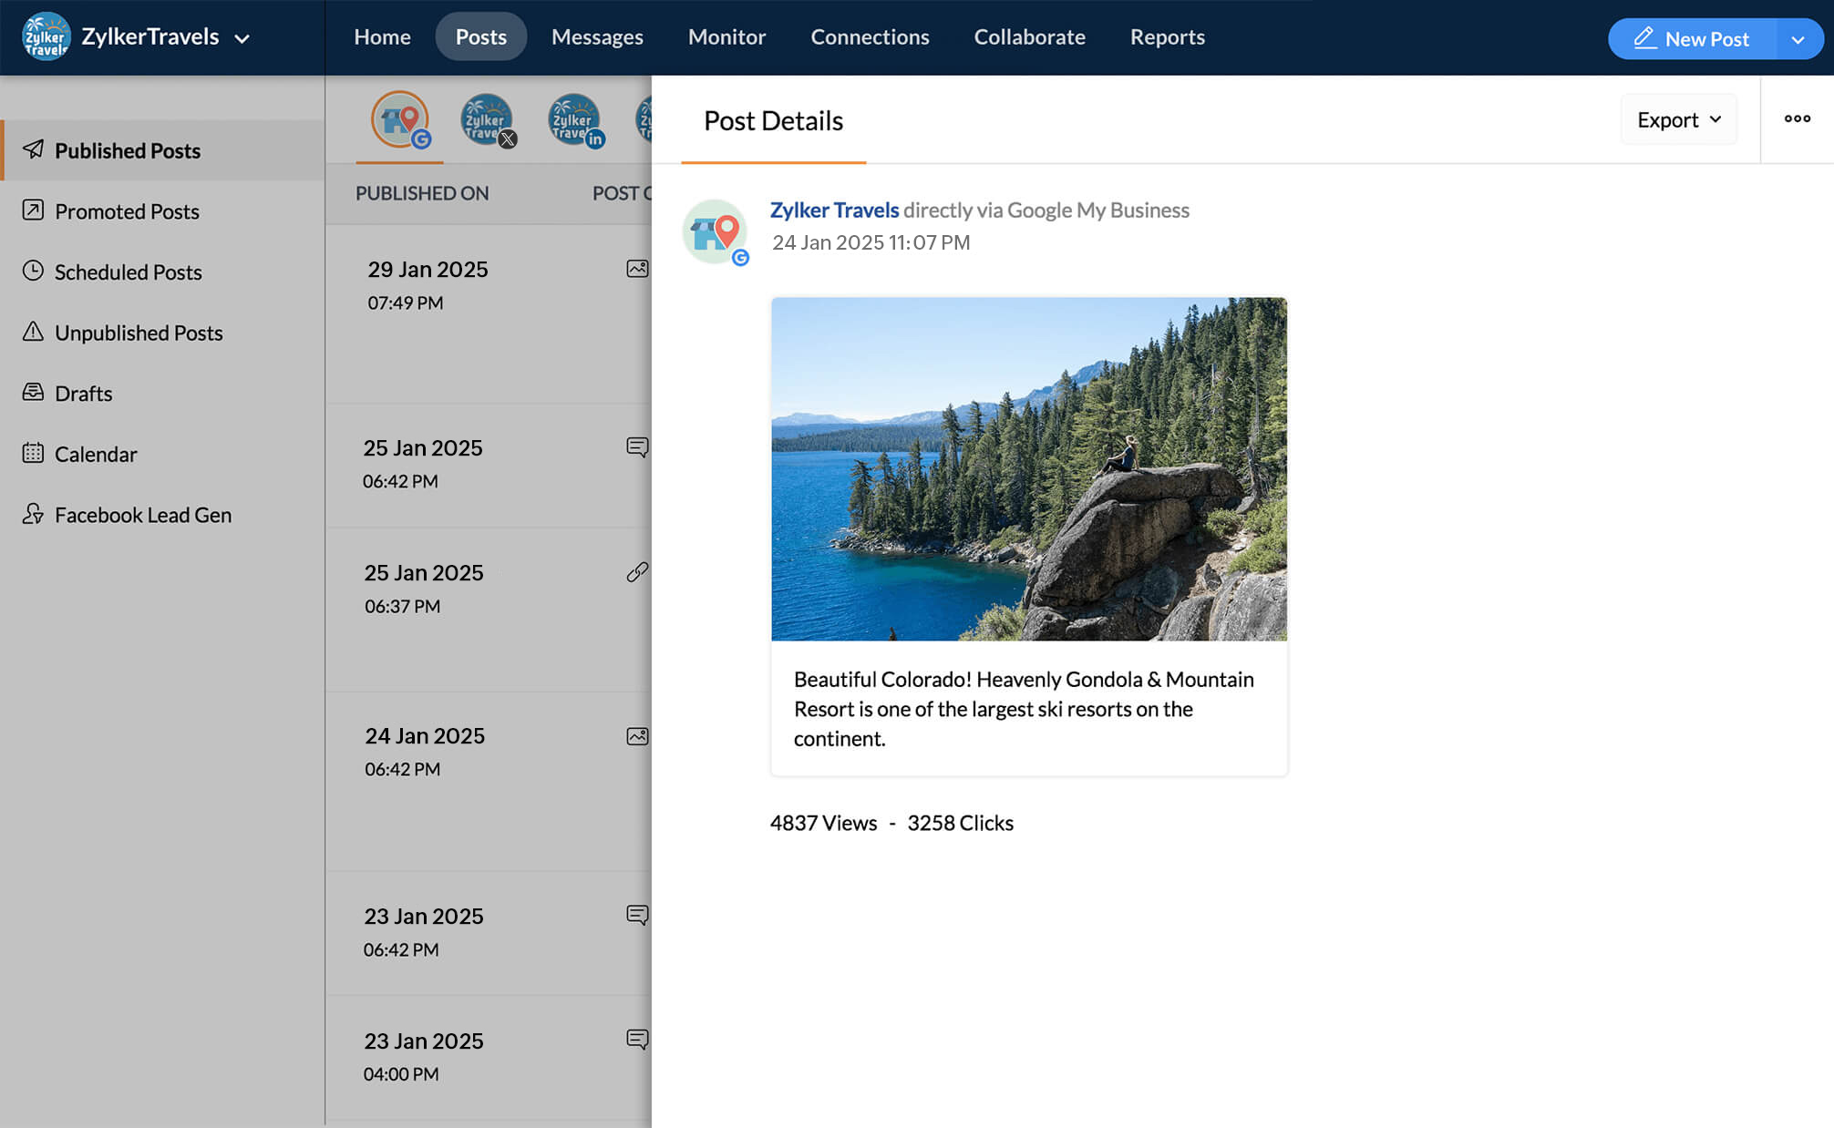
Task: Select the Collaborate menu item
Action: click(1030, 36)
